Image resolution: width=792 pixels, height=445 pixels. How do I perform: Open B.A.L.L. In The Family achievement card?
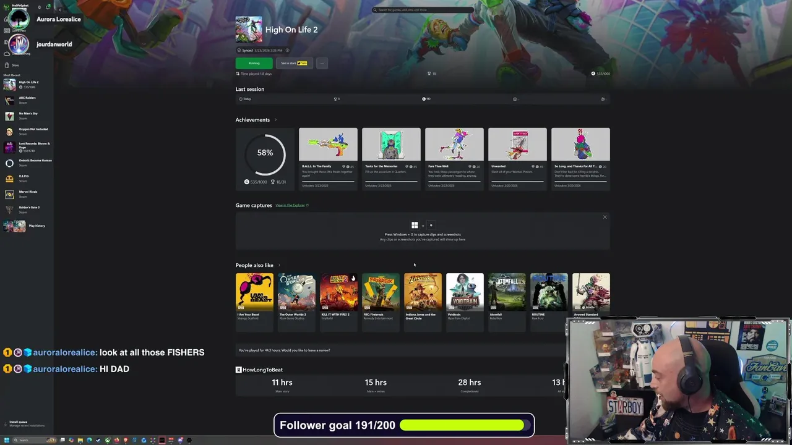click(x=328, y=159)
